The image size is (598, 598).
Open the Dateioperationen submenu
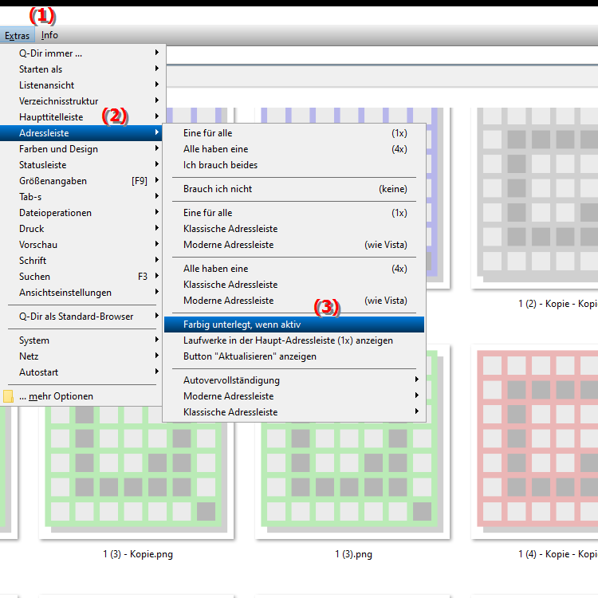coord(82,213)
